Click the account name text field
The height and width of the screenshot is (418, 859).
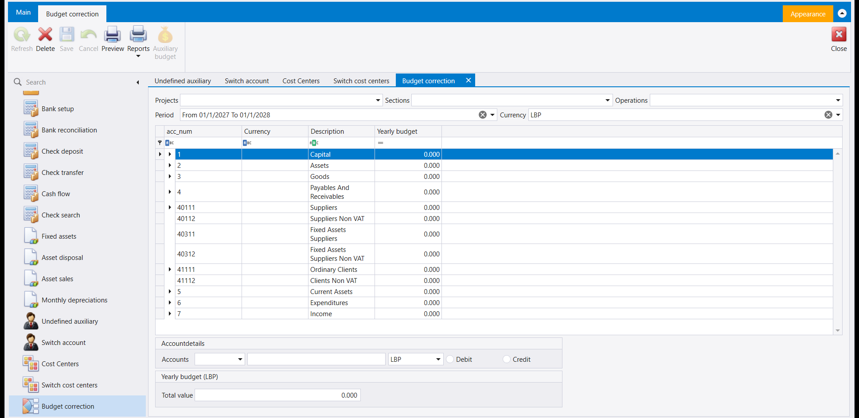coord(316,359)
